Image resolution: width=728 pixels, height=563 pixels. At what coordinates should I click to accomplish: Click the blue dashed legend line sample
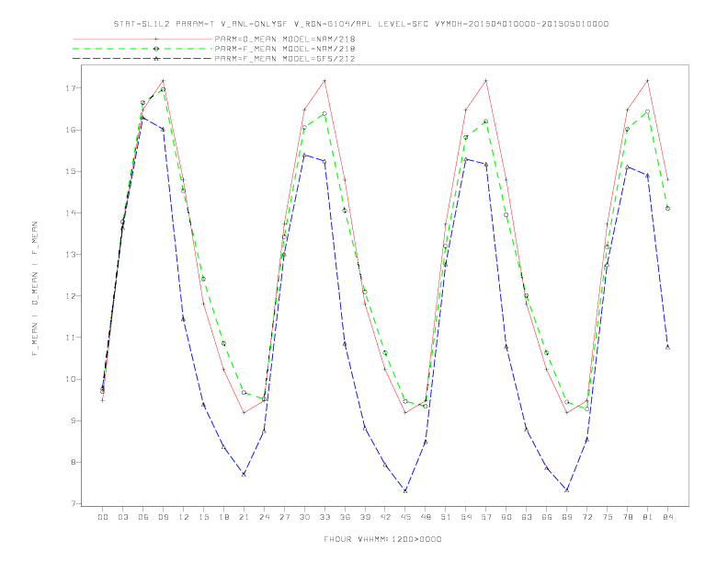pos(142,59)
